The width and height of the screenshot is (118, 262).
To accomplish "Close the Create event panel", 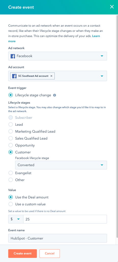I will coord(112,7).
